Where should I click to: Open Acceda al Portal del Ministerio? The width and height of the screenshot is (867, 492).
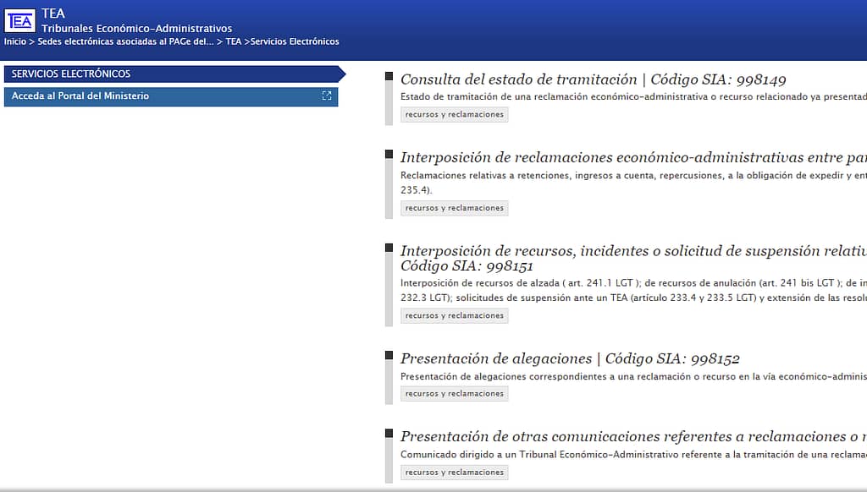pos(80,96)
